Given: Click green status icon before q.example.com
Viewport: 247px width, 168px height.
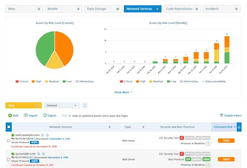Looking at the screenshot, I should (x=13, y=154).
